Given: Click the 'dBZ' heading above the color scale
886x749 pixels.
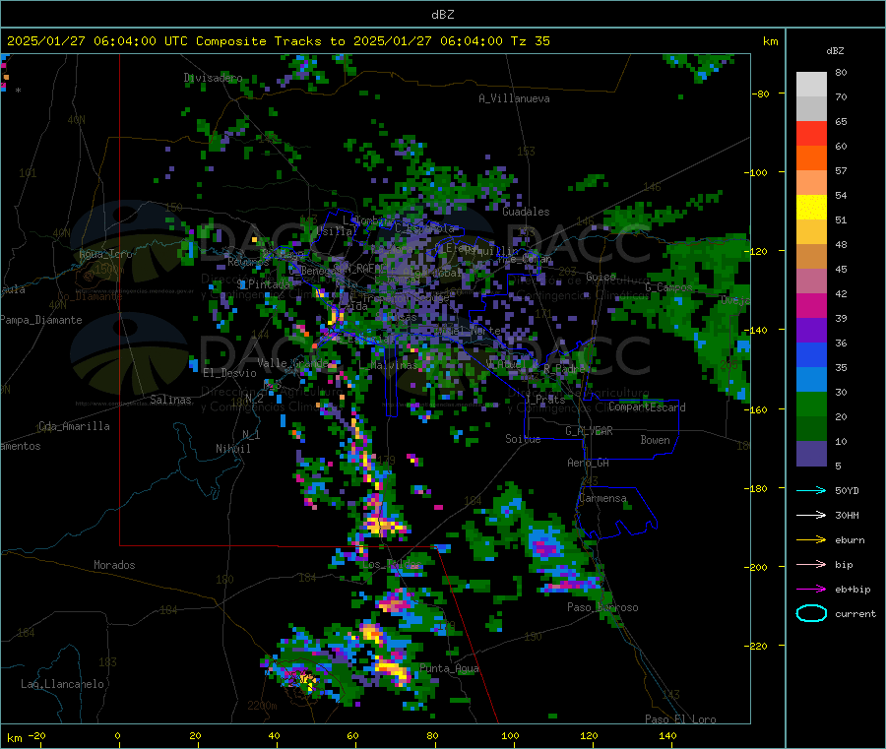Looking at the screenshot, I should [835, 51].
